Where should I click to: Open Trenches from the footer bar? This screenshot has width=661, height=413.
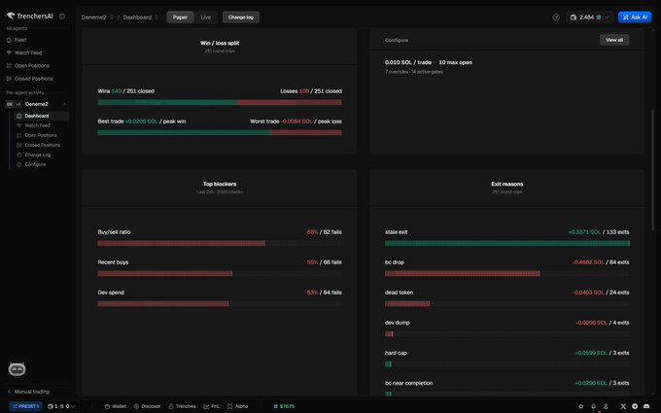click(182, 406)
